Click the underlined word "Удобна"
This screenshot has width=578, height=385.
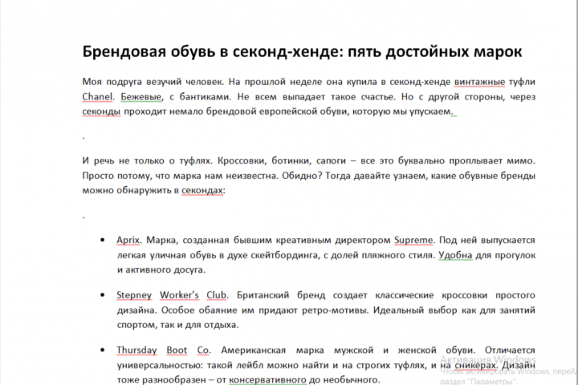coord(455,255)
